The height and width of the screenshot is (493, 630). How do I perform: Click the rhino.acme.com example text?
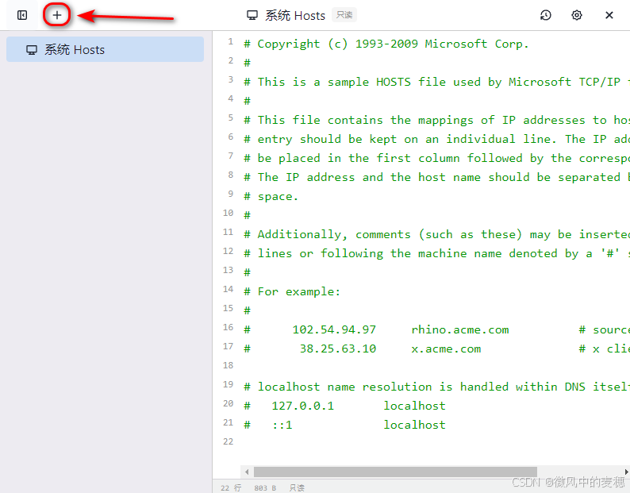460,329
